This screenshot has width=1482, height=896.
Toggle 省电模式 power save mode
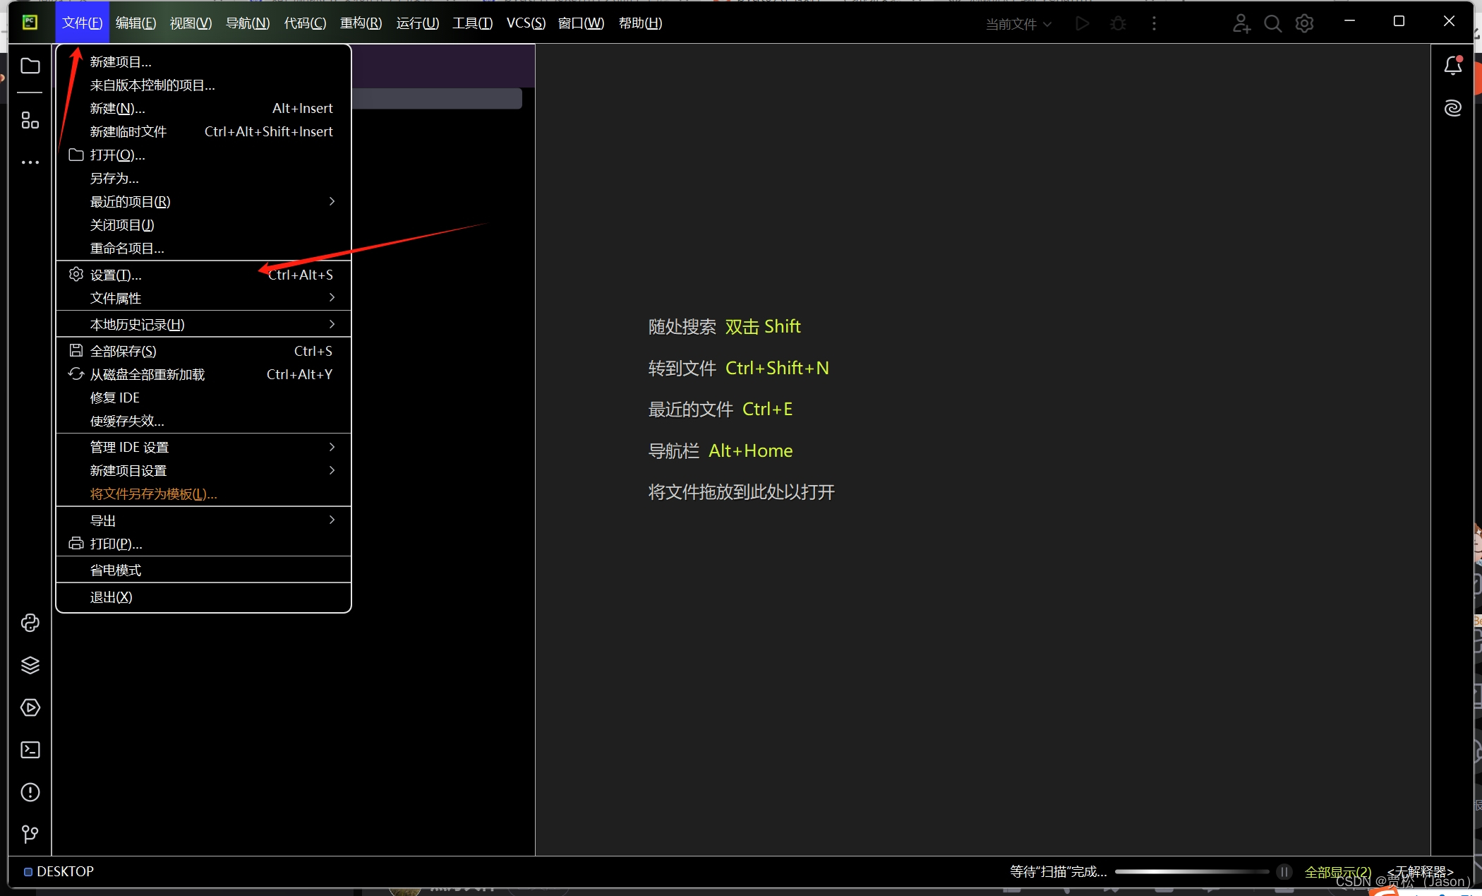(116, 571)
